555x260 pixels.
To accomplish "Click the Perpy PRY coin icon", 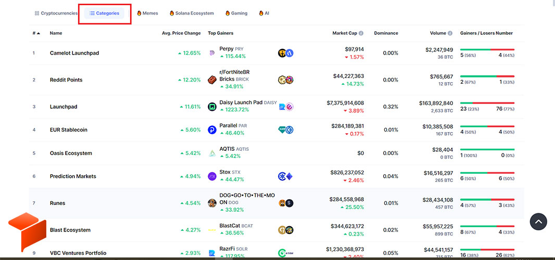I will [x=212, y=53].
